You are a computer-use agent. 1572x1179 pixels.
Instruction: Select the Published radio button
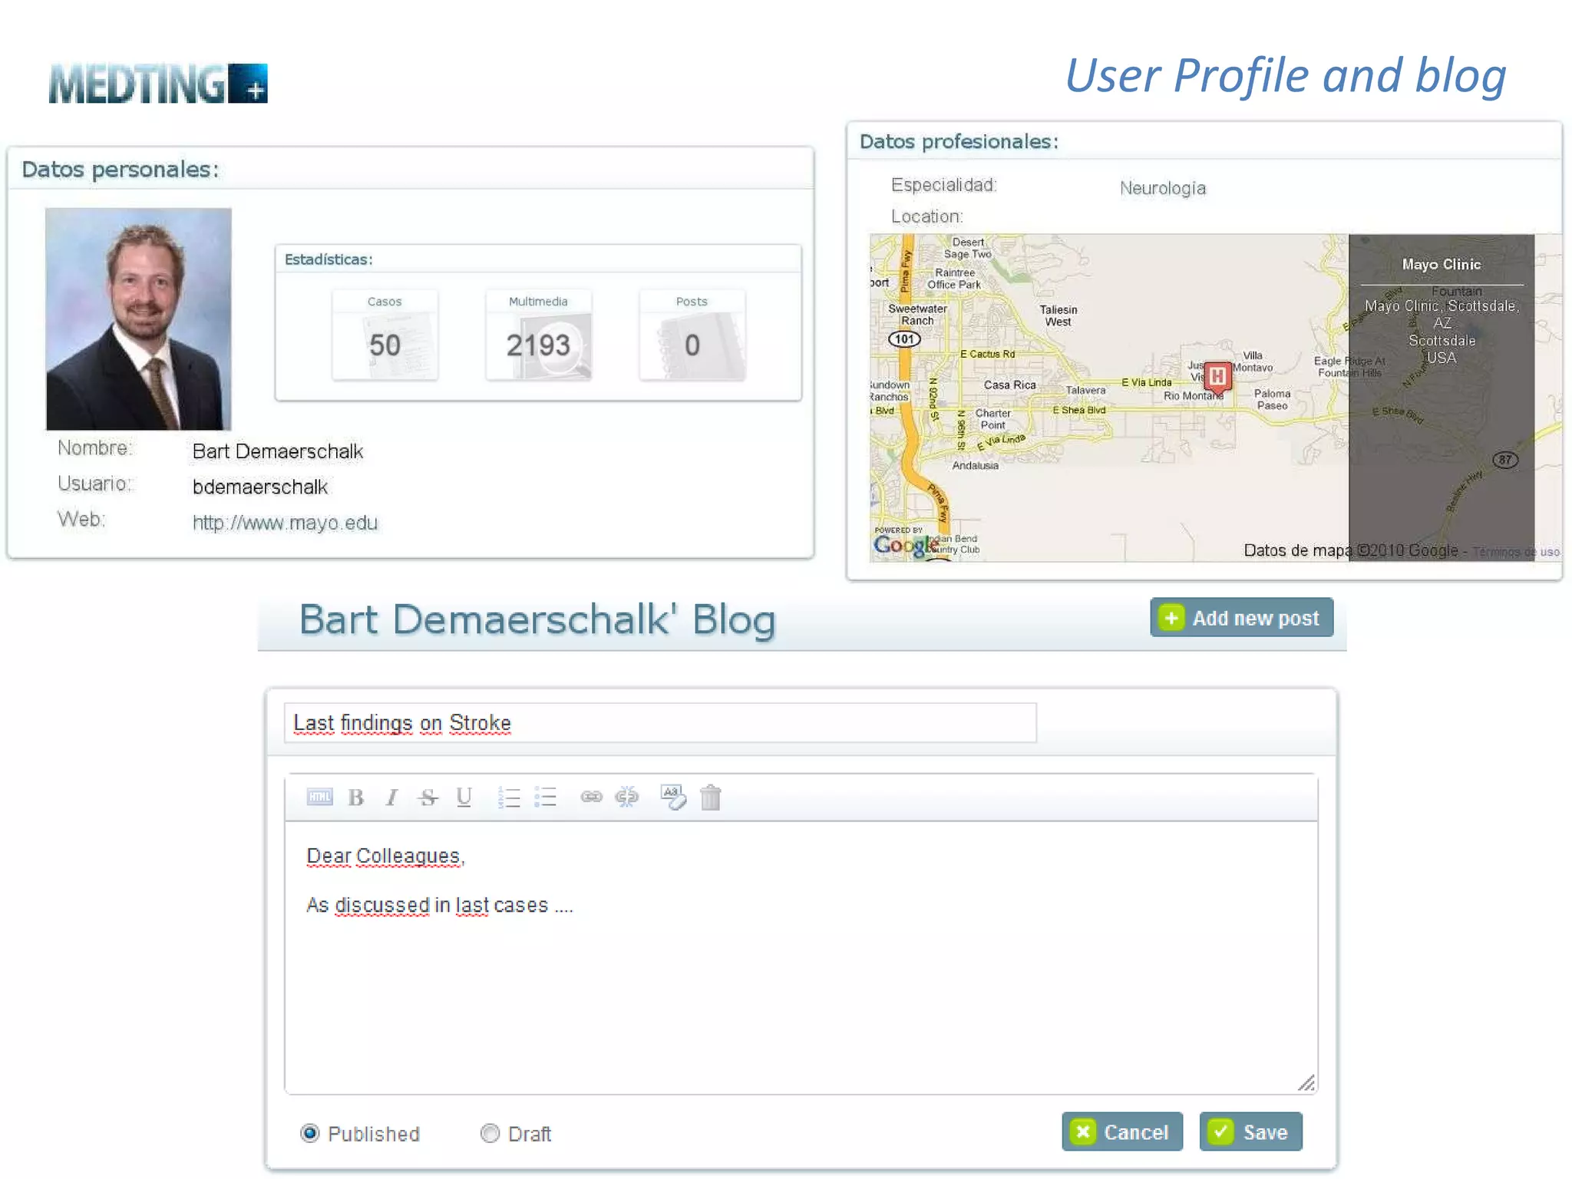point(310,1133)
